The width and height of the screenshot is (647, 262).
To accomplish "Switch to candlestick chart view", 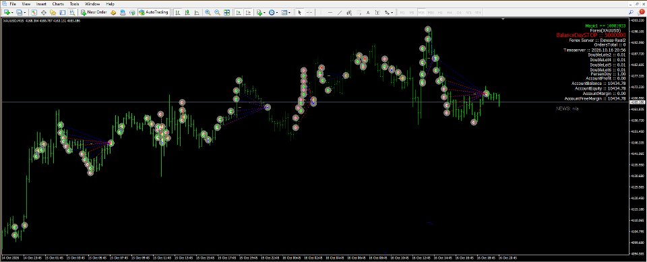I will pyautogui.click(x=187, y=12).
